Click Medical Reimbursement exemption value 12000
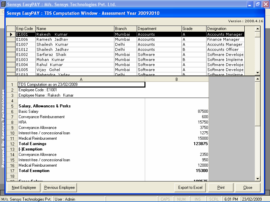The width and height of the screenshot is (270, 202). pos(177,165)
